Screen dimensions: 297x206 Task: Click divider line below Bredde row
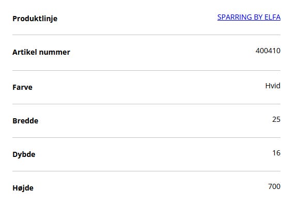tap(146, 138)
